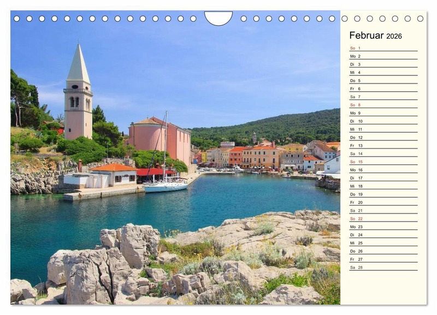437x315 pixels.
Task: Select the Sa 7 date row
Action: pyautogui.click(x=383, y=97)
